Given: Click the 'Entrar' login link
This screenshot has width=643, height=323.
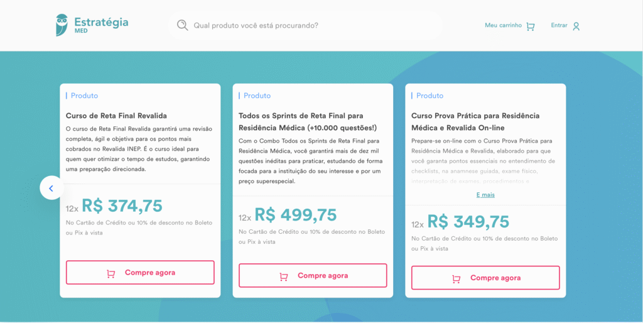Looking at the screenshot, I should pos(559,26).
